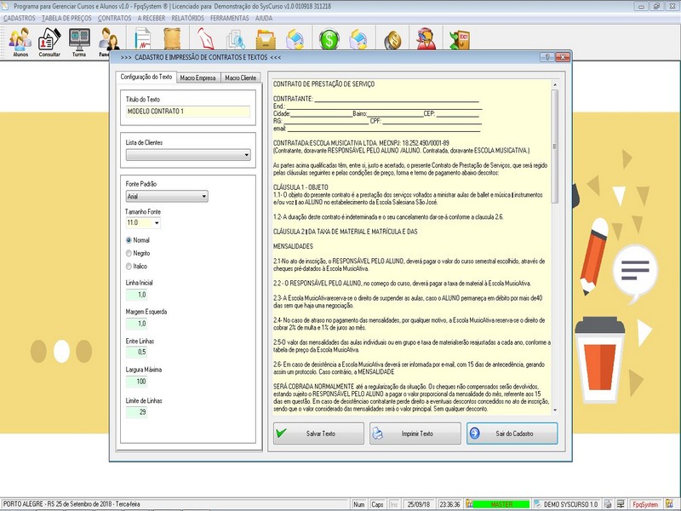Open the Fonte Padrão Arial dropdown
This screenshot has height=511, width=681.
(x=203, y=197)
